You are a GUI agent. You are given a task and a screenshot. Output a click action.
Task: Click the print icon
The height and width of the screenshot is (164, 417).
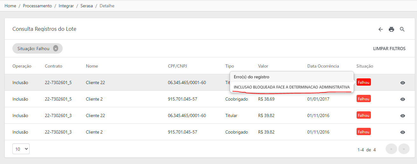click(x=391, y=29)
